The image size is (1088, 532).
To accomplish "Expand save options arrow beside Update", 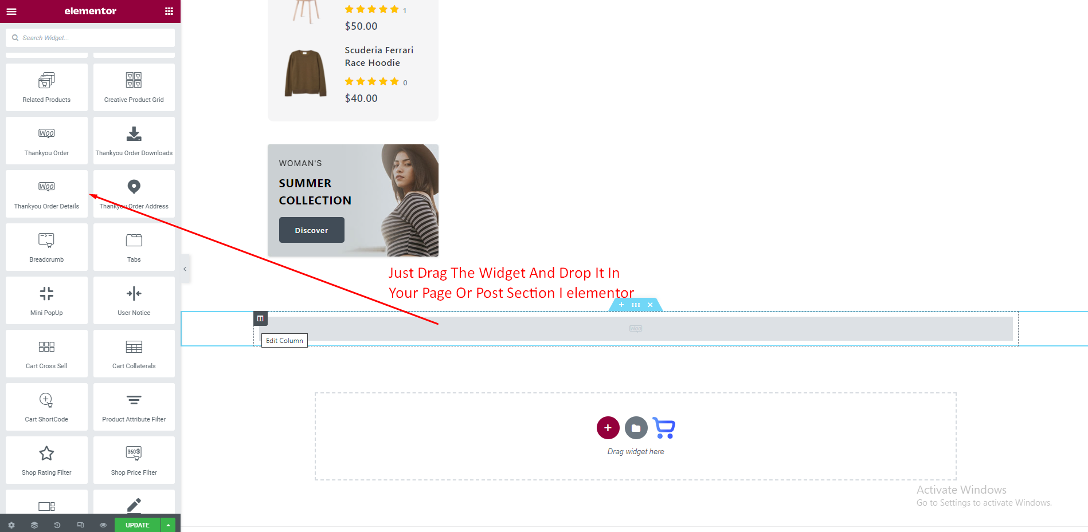I will click(169, 525).
